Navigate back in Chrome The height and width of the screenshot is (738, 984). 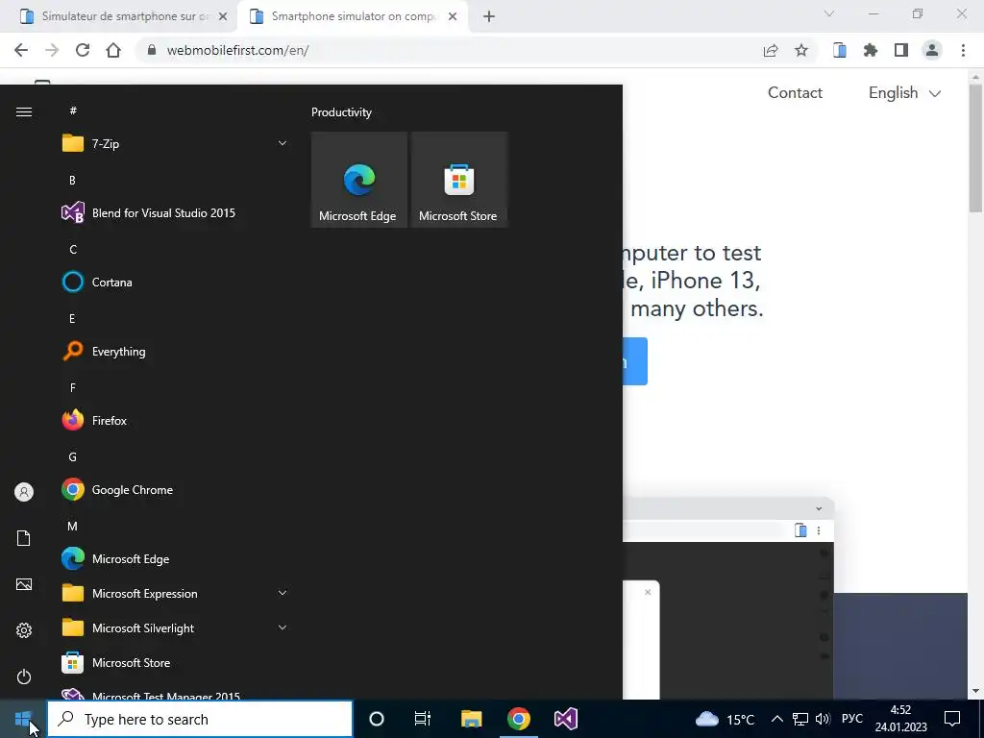21,50
